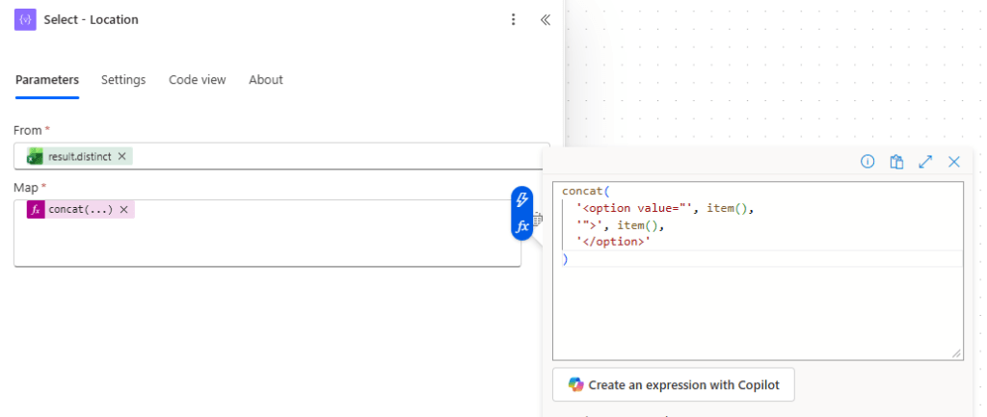
Task: Click the Select - Location title
Action: (92, 19)
